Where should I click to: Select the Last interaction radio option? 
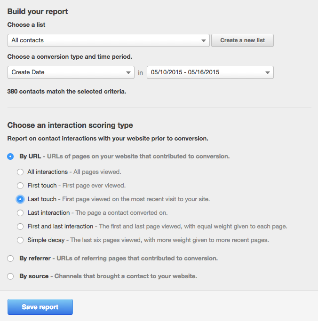click(20, 213)
